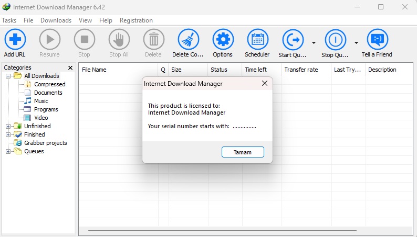Open the Scheduler calendar icon
This screenshot has width=417, height=237.
pos(257,39)
